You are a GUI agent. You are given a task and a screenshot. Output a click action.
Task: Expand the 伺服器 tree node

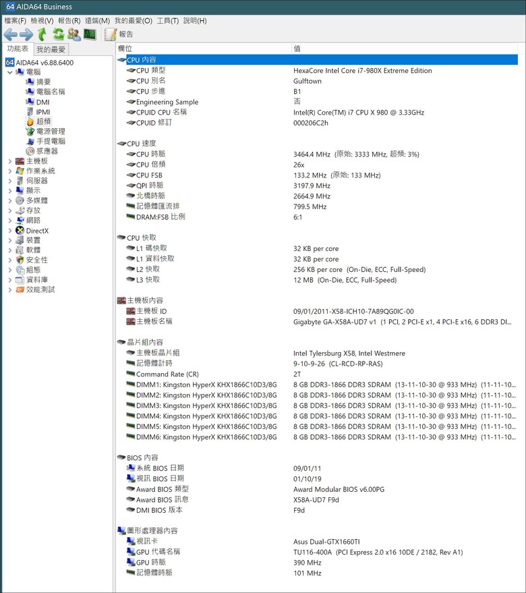[x=10, y=181]
